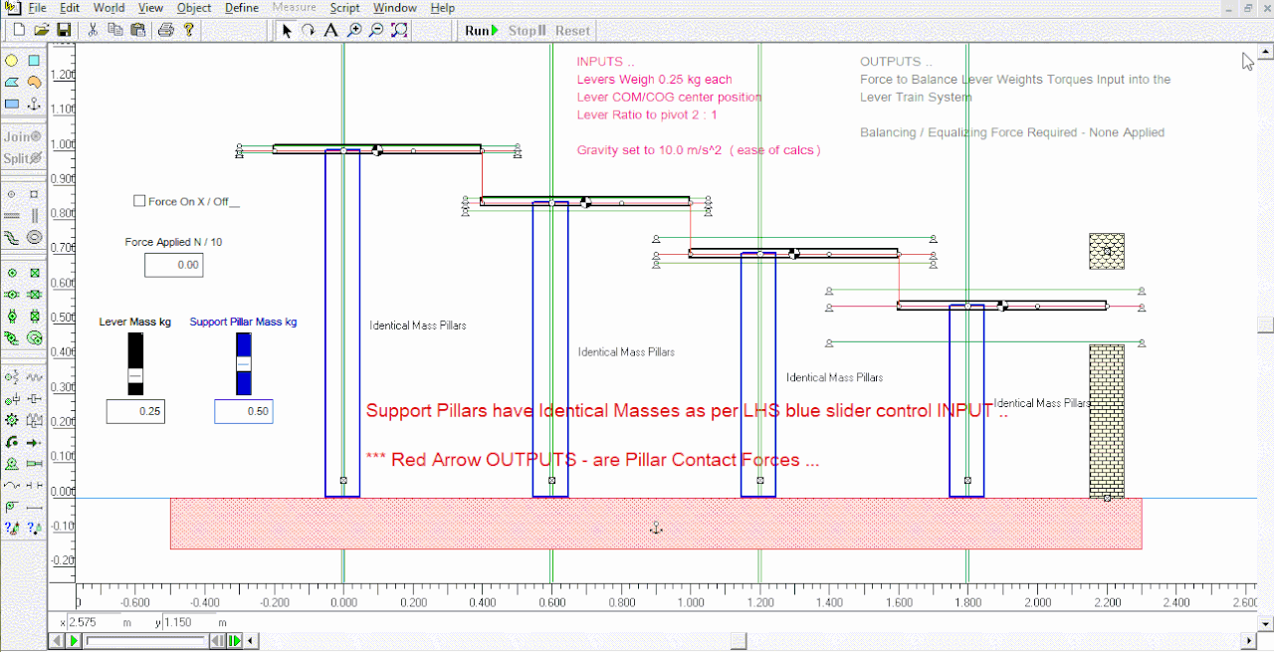Viewport: 1274px width, 652px height.
Task: Select the horizontal slot element tool
Action: [x=12, y=215]
